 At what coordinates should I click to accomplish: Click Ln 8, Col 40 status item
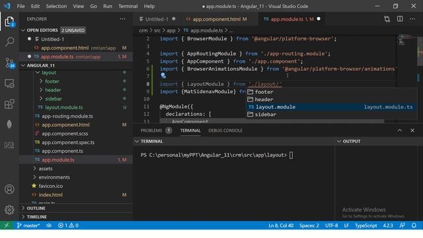(281, 225)
